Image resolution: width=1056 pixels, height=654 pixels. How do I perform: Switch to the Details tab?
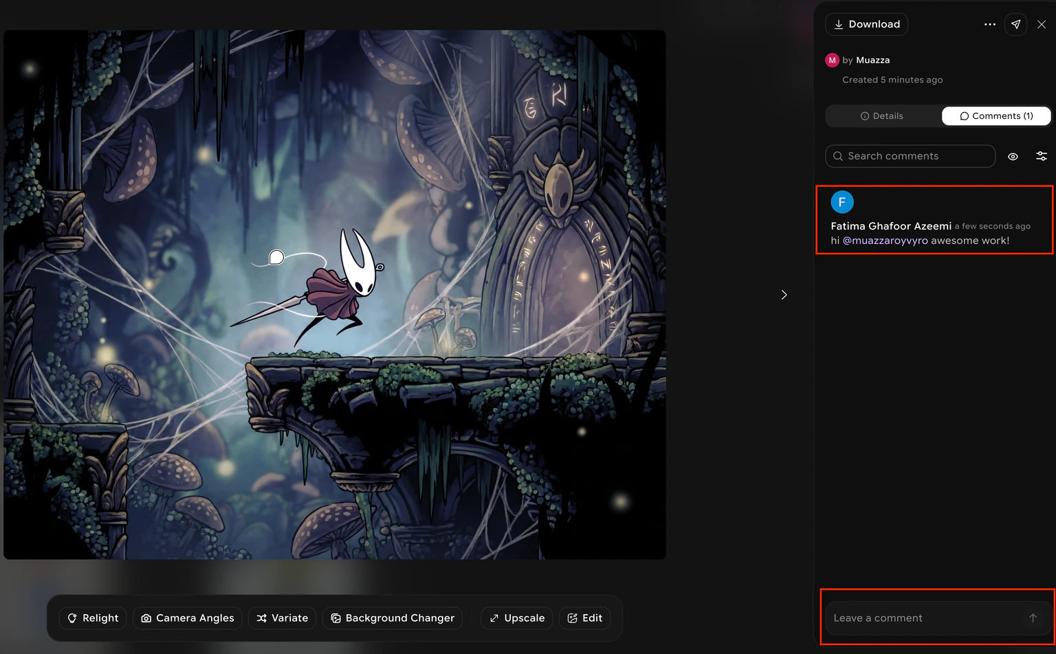882,116
